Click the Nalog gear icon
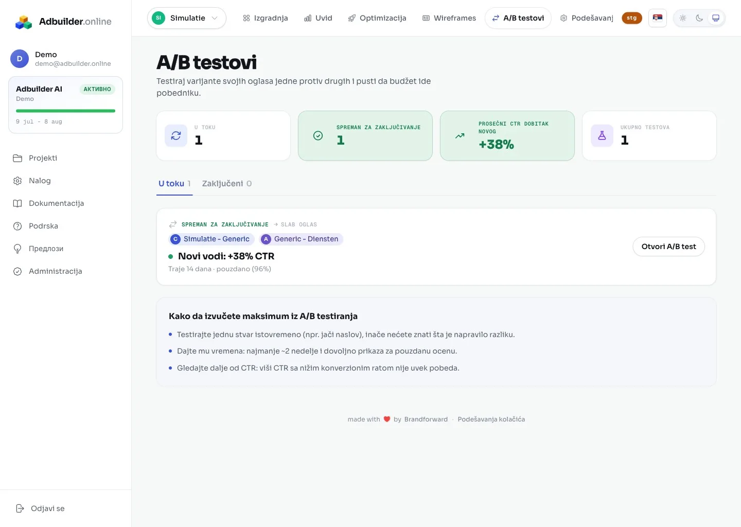Viewport: 741px width, 527px height. point(17,181)
